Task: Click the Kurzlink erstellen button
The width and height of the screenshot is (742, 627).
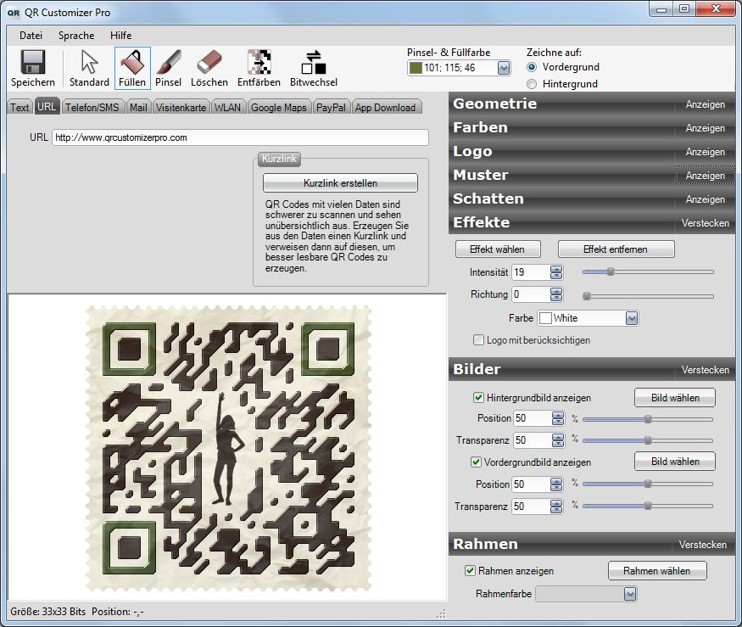Action: pos(340,182)
